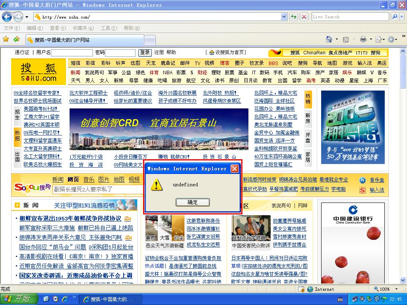The width and height of the screenshot is (407, 305).
Task: Select the 音乐 search tab in Sogou bar
Action: 89,180
